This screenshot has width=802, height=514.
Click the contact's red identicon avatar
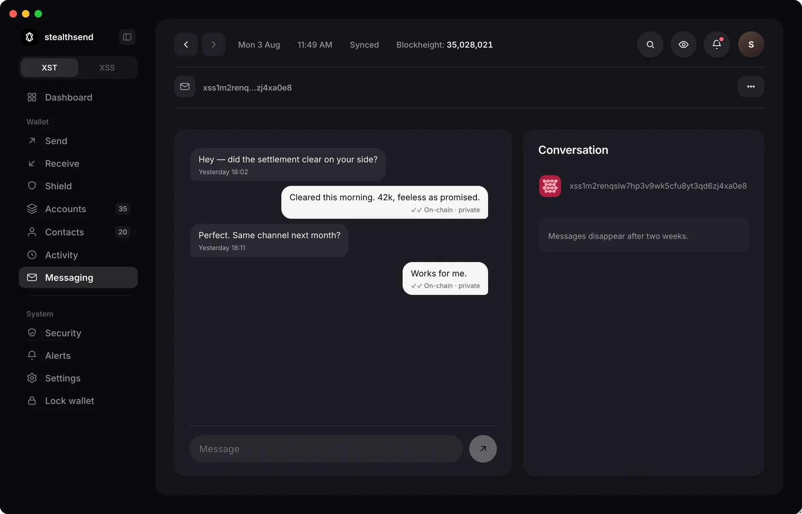[x=550, y=186]
